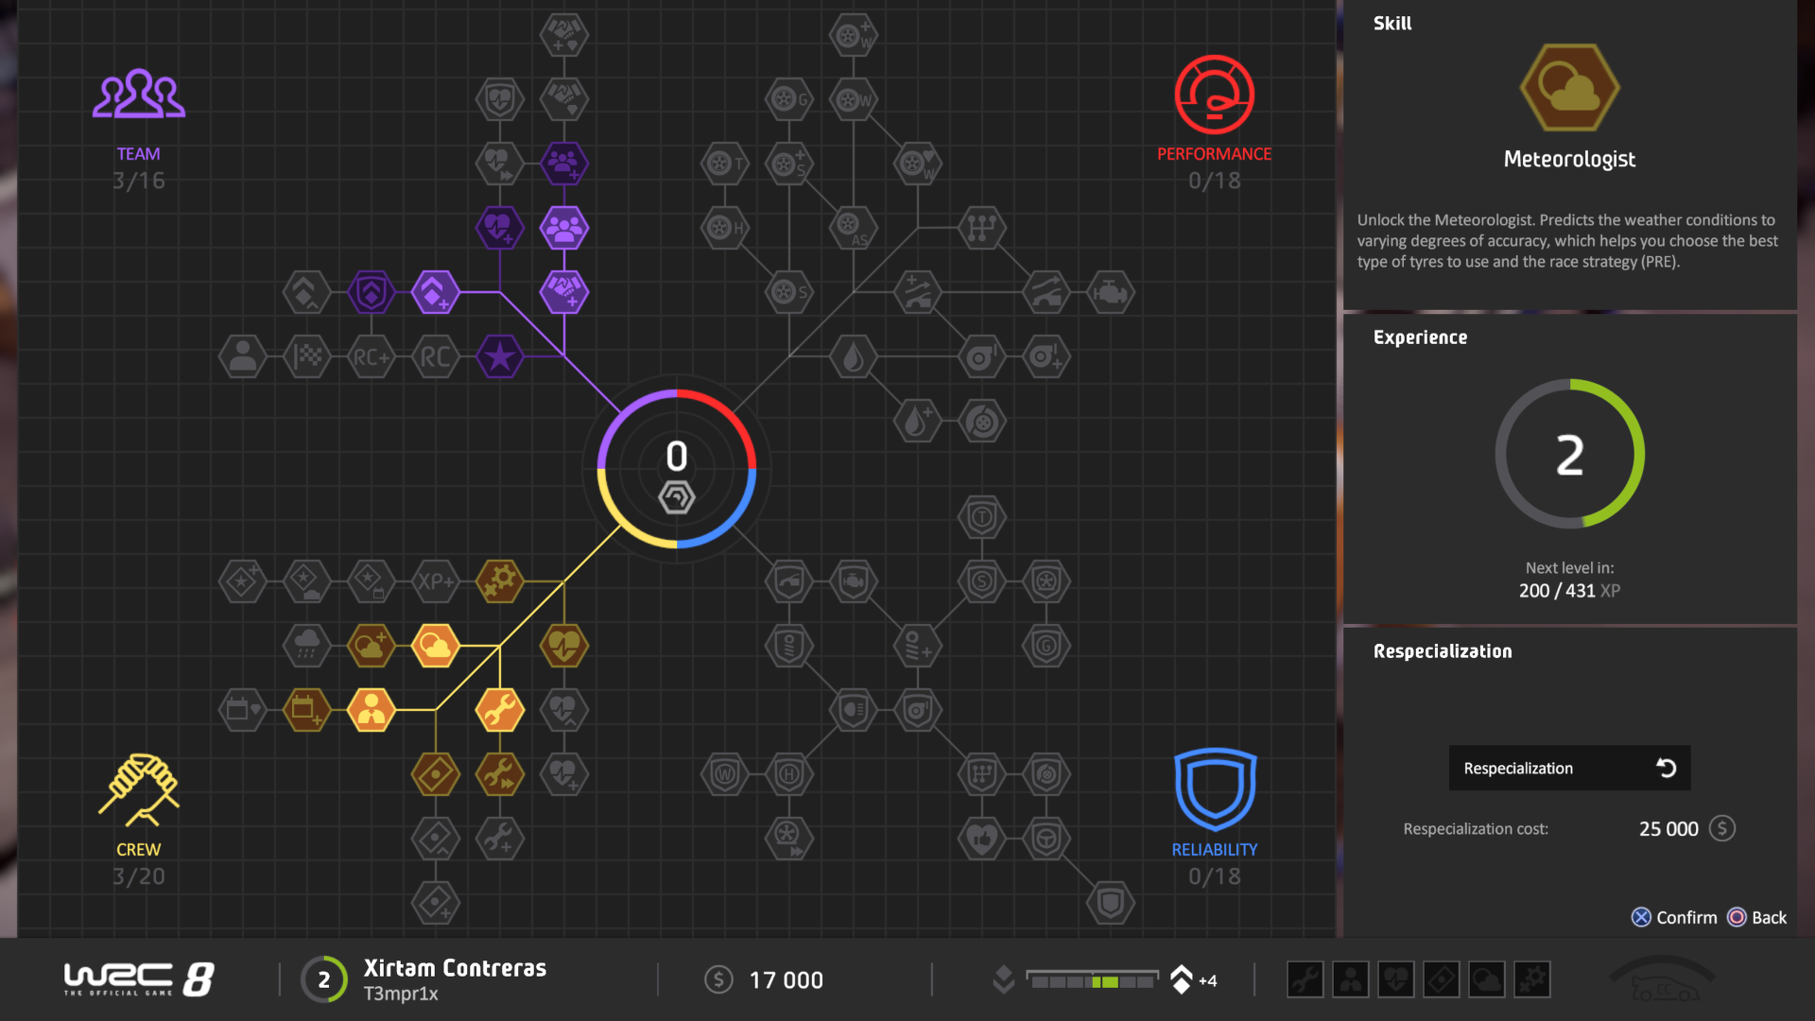
Task: Select the gold gear crew skill node
Action: [500, 581]
